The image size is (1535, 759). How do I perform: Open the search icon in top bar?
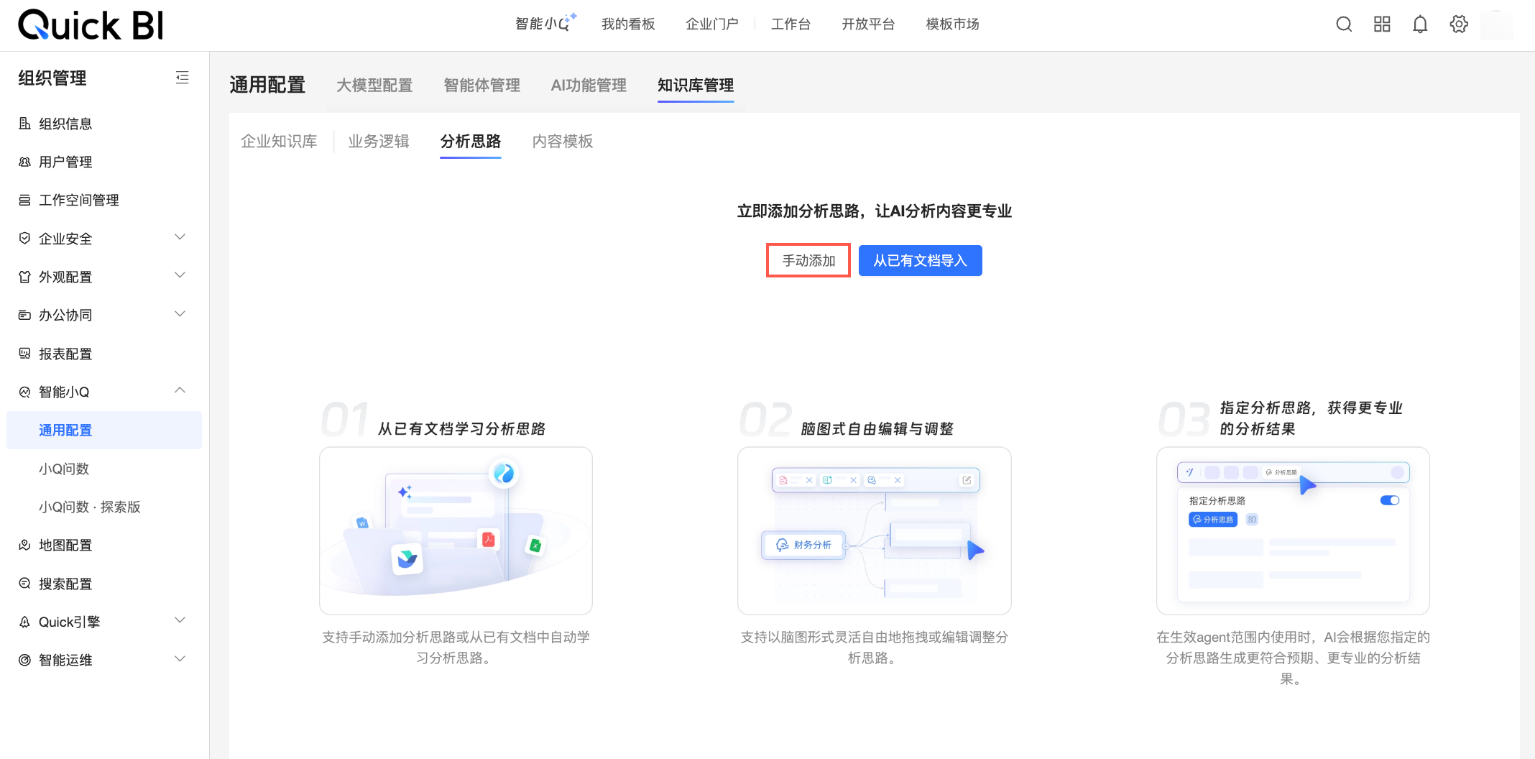click(1344, 24)
